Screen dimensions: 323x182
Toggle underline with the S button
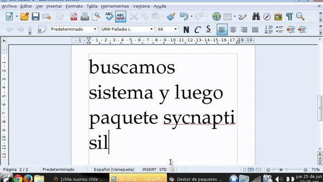[208, 29]
